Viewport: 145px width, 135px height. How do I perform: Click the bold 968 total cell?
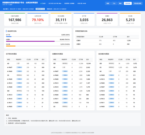[x=87, y=95]
